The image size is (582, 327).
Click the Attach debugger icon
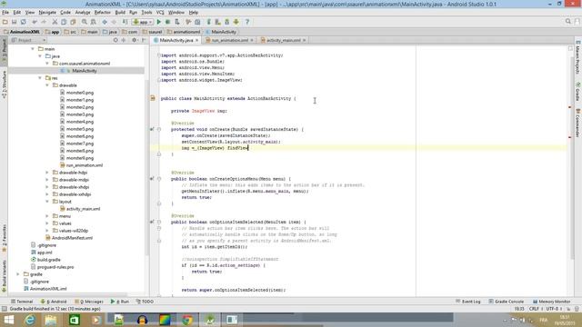[177, 22]
